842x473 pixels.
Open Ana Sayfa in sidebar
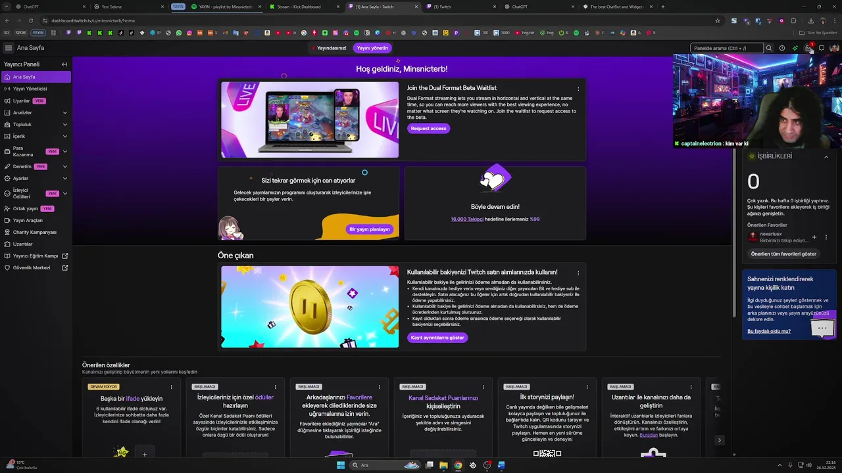coord(36,77)
